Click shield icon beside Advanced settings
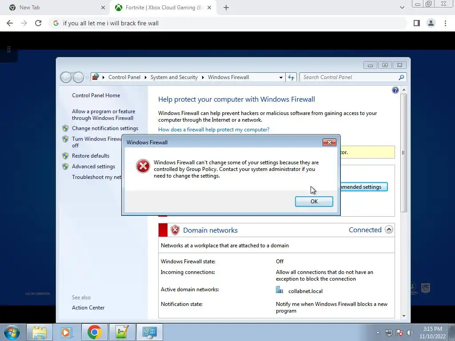The width and height of the screenshot is (455, 341). coord(65,167)
